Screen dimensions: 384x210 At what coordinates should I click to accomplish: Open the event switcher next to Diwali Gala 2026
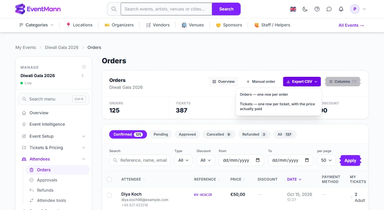[x=82, y=76]
